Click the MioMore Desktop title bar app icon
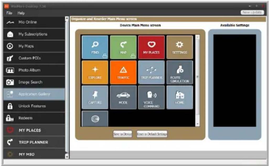This screenshot has height=166, width=269. (x=7, y=6)
